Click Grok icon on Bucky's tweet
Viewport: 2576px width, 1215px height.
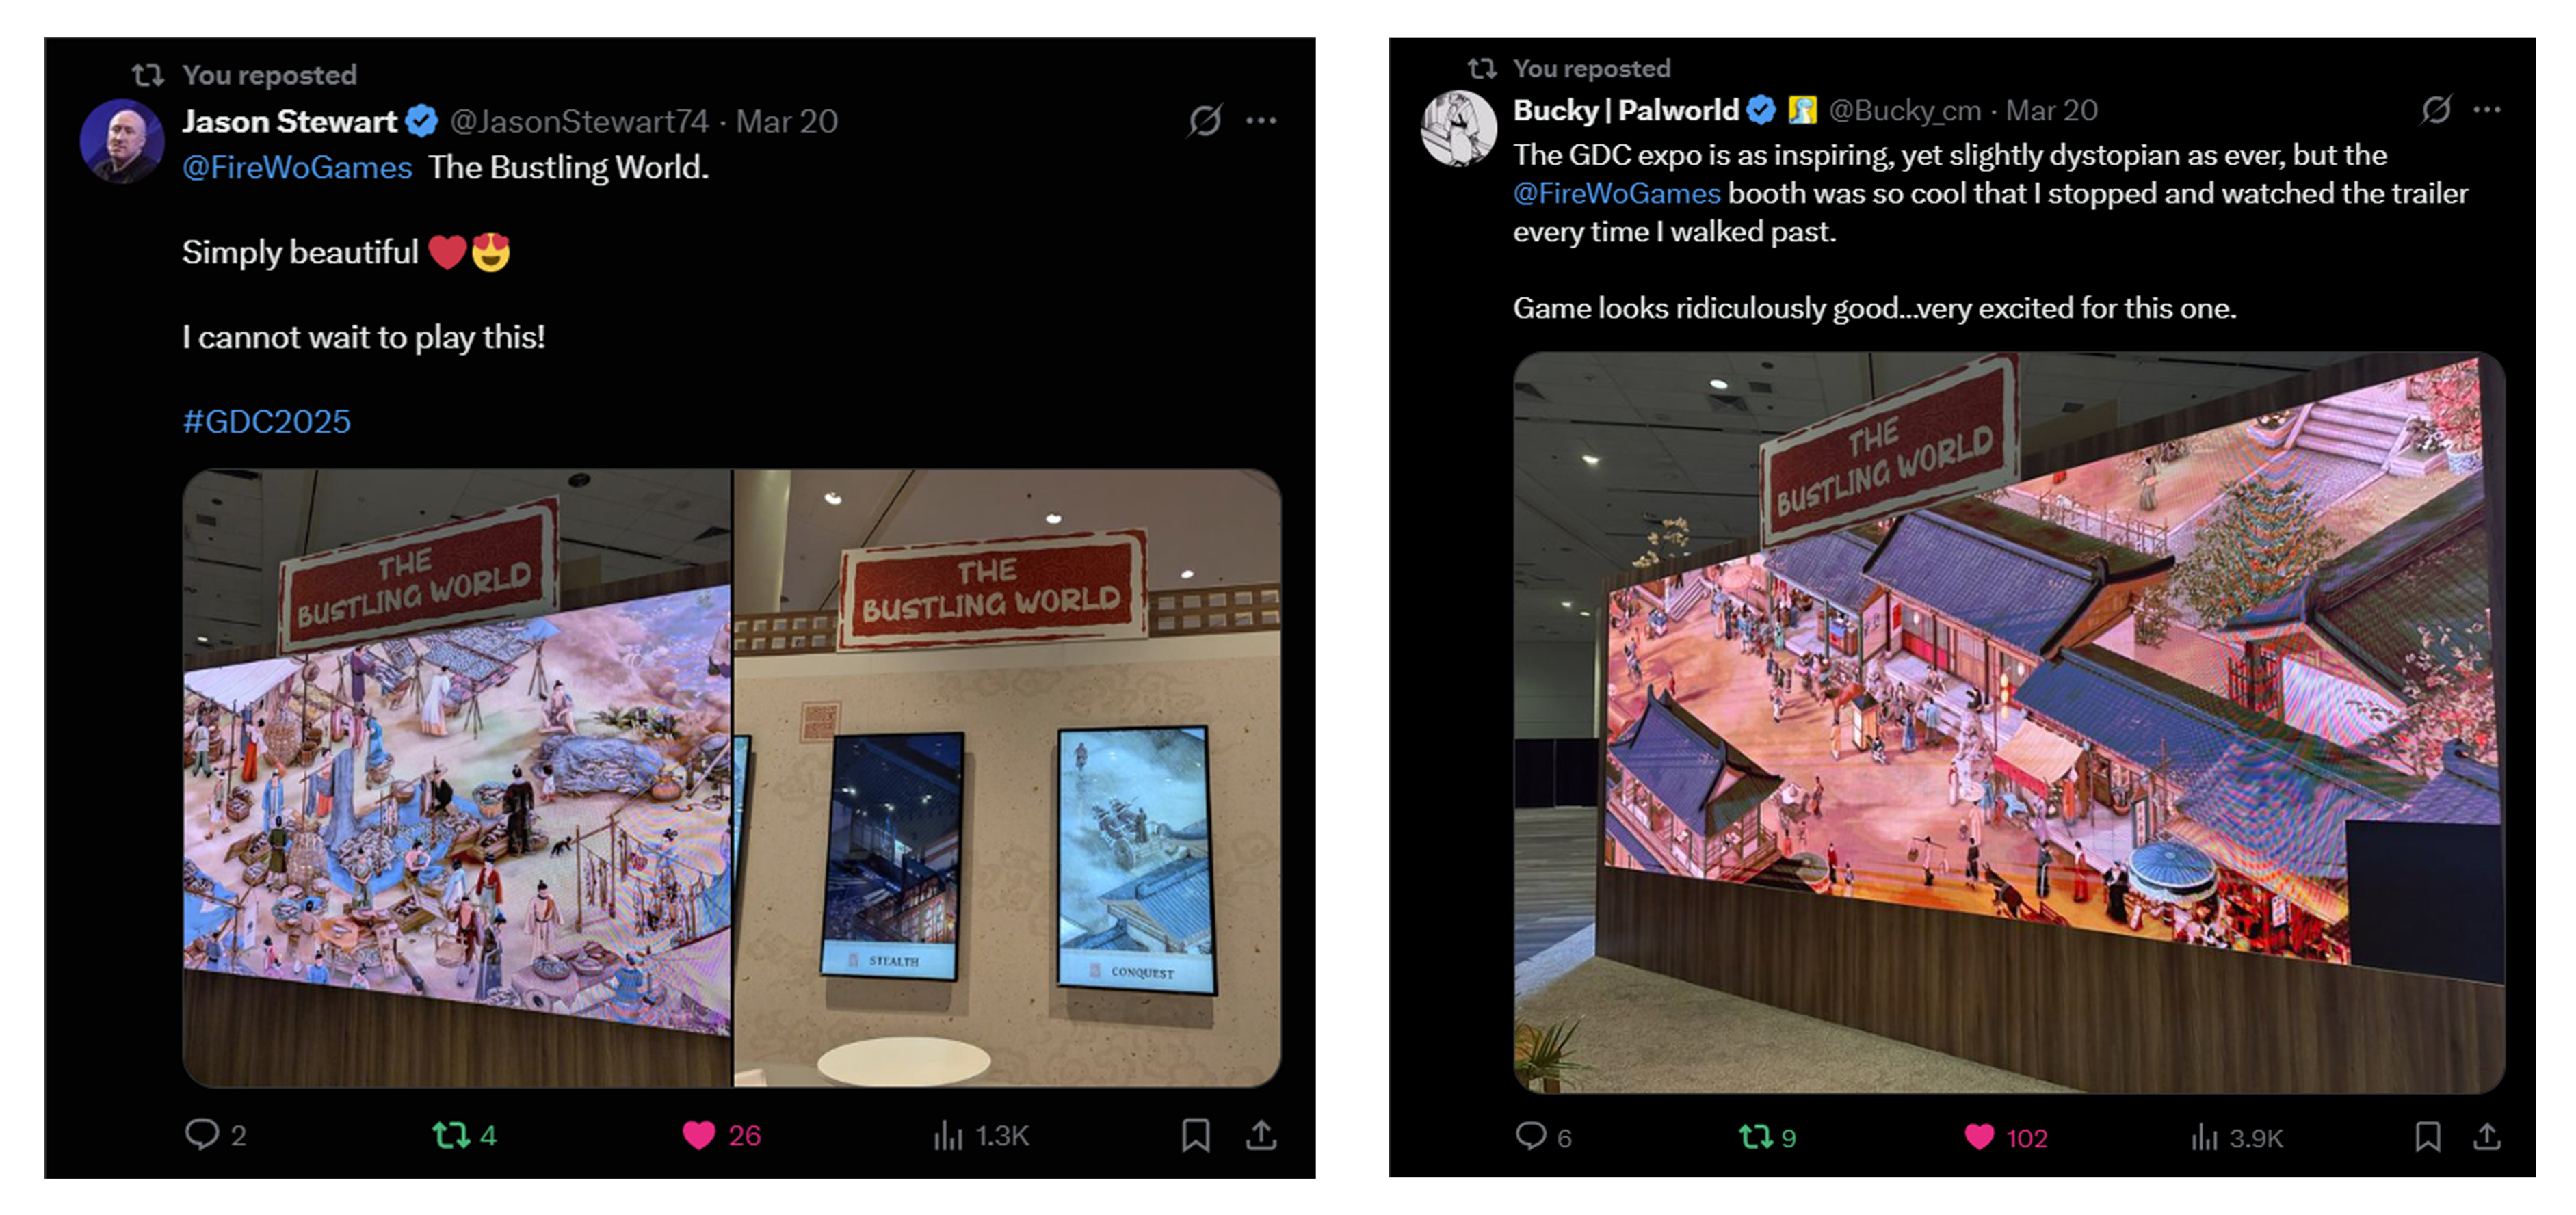[x=2436, y=109]
